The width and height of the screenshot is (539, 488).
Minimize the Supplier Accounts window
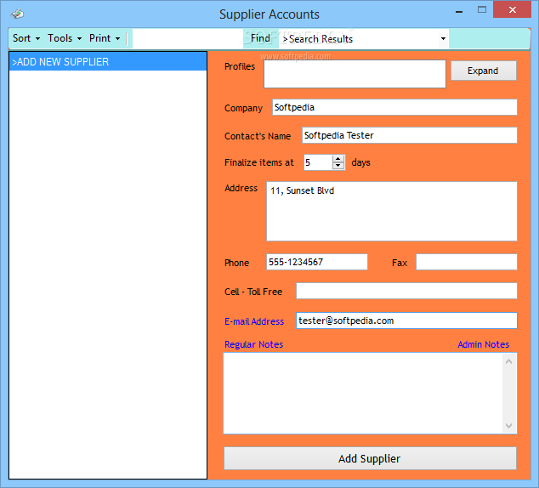[459, 11]
